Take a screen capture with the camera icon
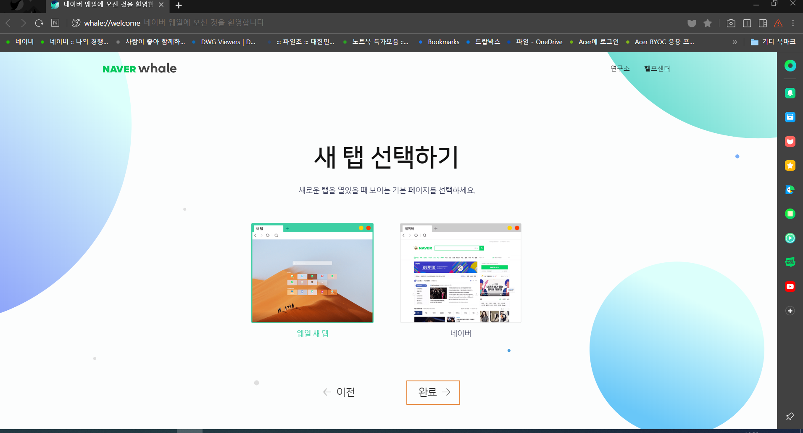Image resolution: width=803 pixels, height=433 pixels. tap(731, 23)
